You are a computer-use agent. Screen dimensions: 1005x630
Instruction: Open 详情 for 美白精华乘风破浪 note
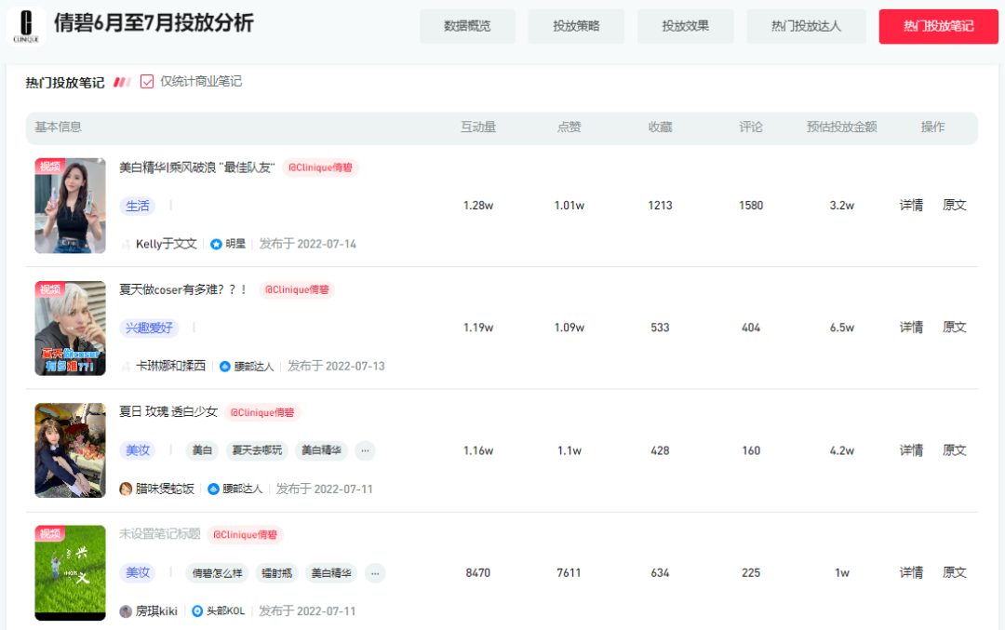pos(911,205)
